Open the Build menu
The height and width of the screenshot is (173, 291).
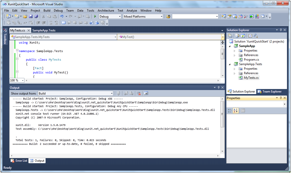pos(47,11)
